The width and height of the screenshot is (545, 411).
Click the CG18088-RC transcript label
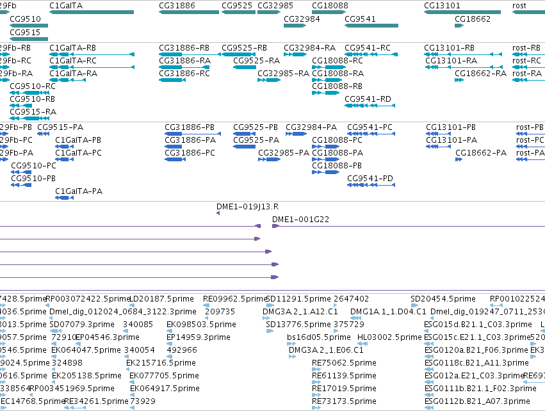click(x=338, y=60)
